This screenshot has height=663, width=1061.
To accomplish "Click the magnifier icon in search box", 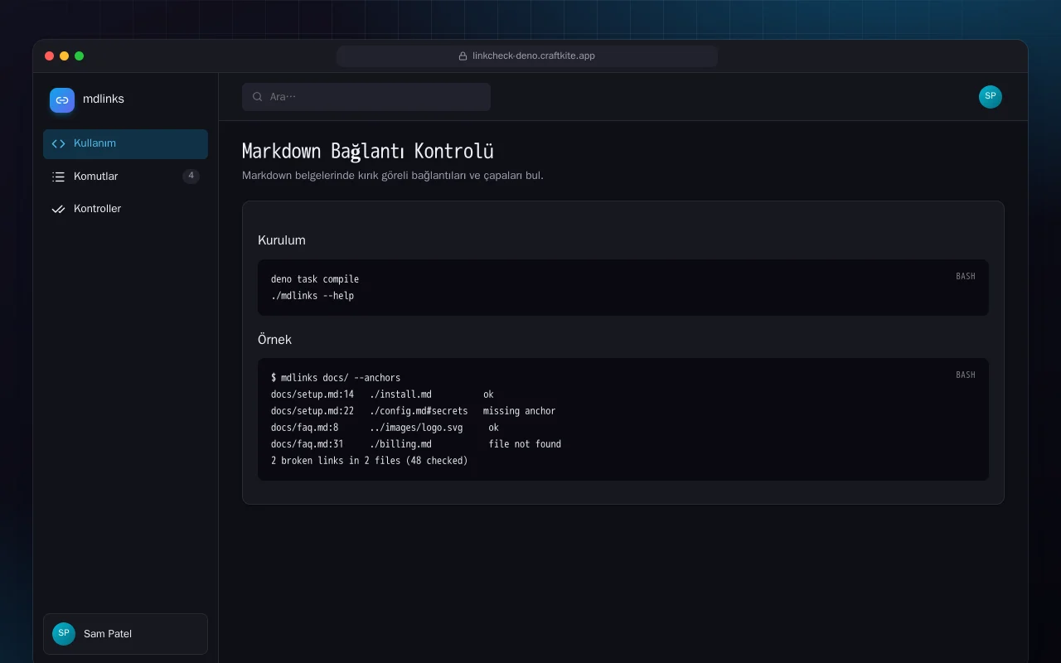I will pyautogui.click(x=258, y=97).
